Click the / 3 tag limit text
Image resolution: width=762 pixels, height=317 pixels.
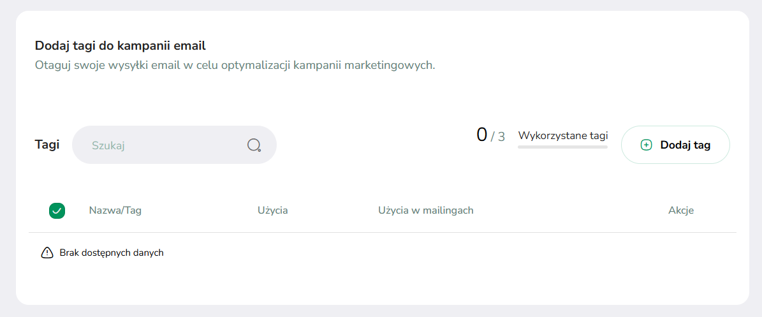point(497,137)
